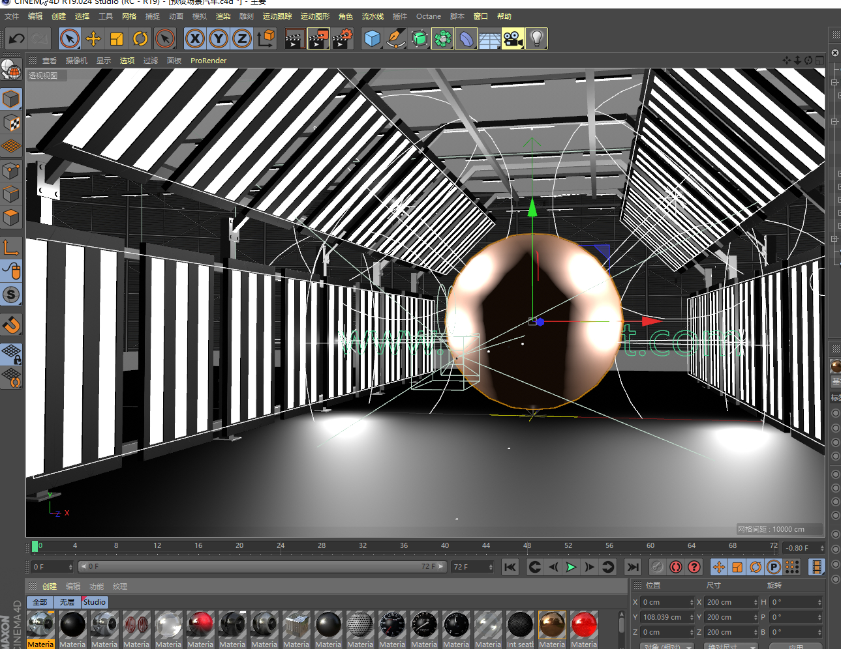Step the 72 F end frame spinner

click(x=491, y=567)
